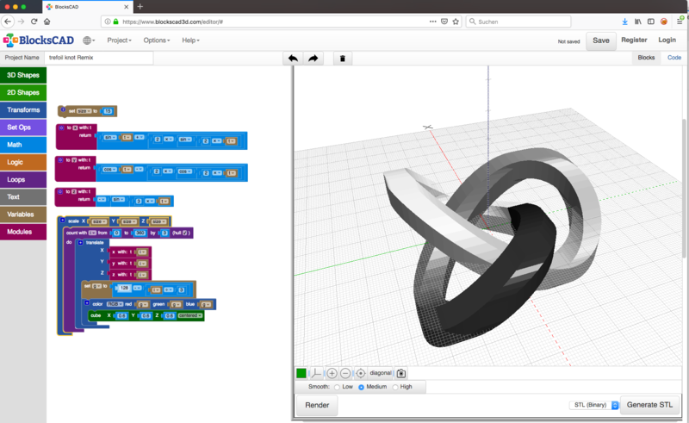Viewport: 689px width, 423px height.
Task: Open the new tab plus button
Action: click(140, 6)
